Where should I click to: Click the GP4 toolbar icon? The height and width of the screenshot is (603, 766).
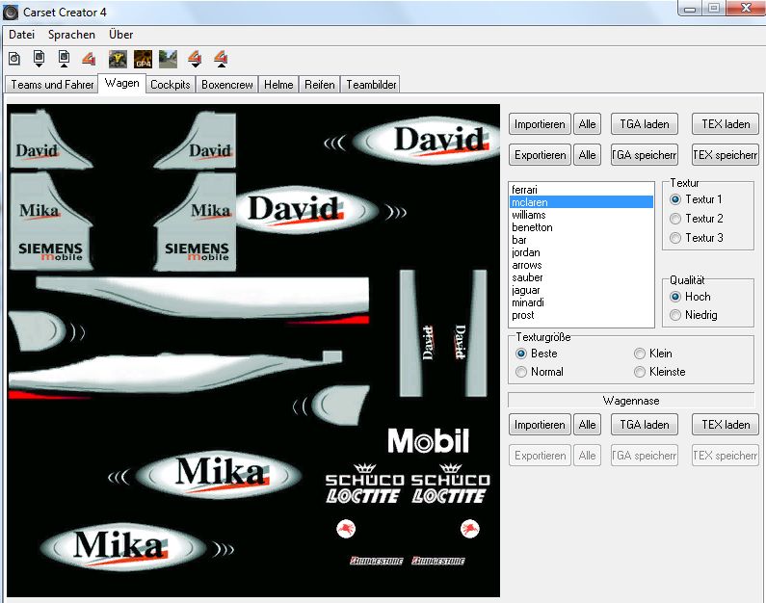pyautogui.click(x=143, y=59)
